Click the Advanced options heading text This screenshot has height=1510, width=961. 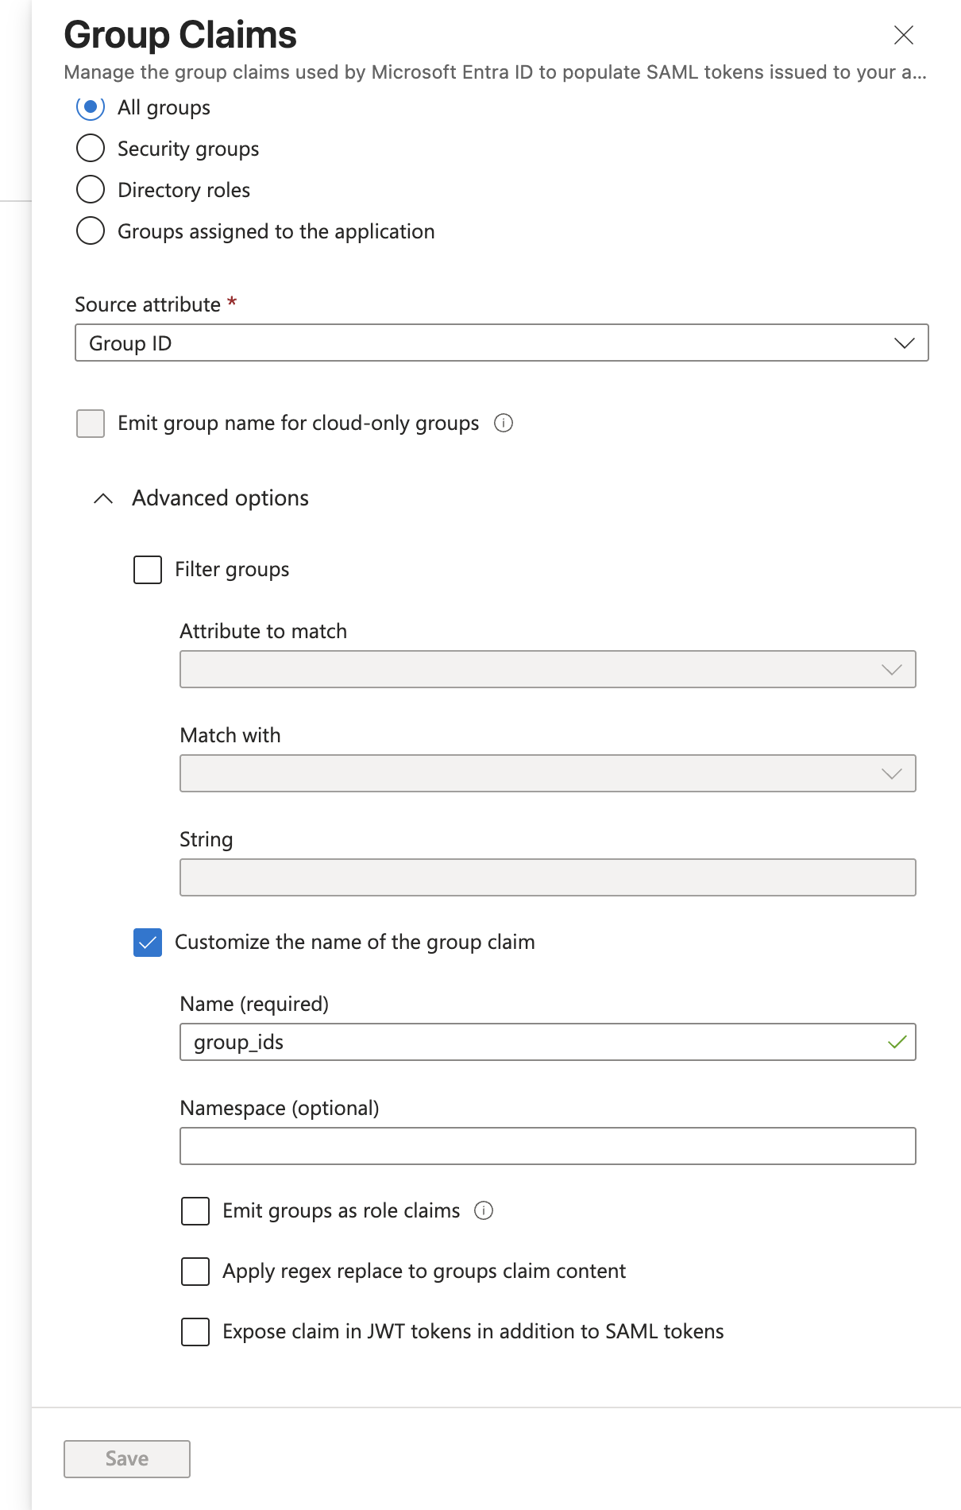point(220,498)
